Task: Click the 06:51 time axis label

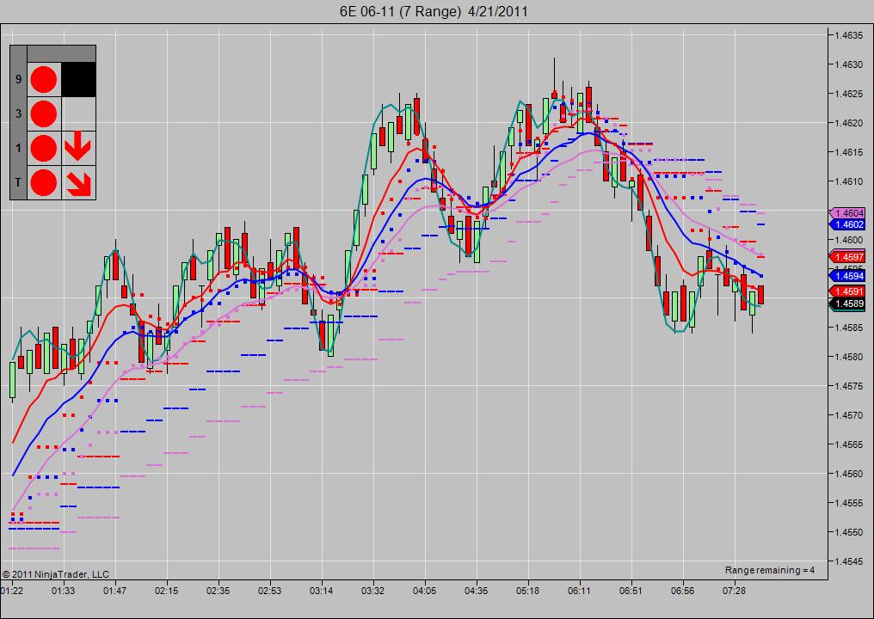Action: pyautogui.click(x=631, y=590)
